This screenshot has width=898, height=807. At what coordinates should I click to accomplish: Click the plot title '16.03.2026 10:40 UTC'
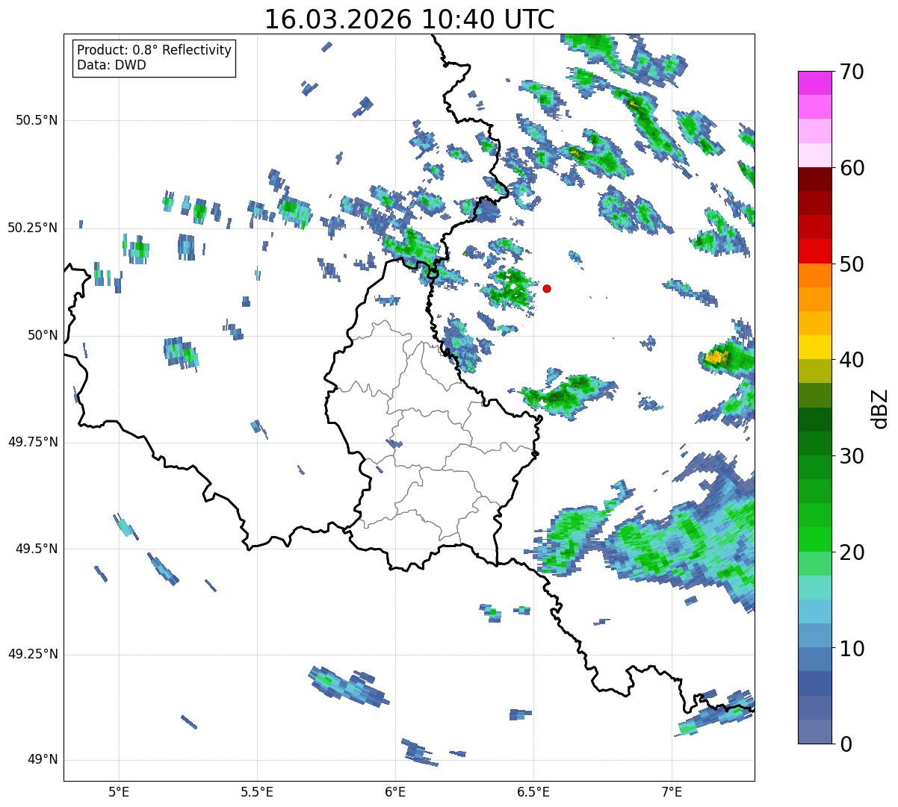coord(409,19)
